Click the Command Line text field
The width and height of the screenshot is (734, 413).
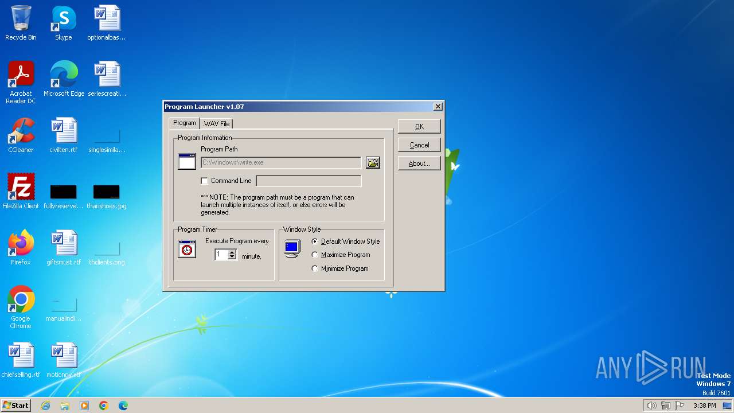click(309, 181)
